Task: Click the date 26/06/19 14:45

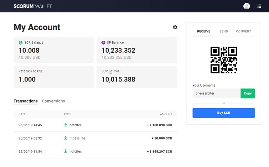Action: point(30,125)
